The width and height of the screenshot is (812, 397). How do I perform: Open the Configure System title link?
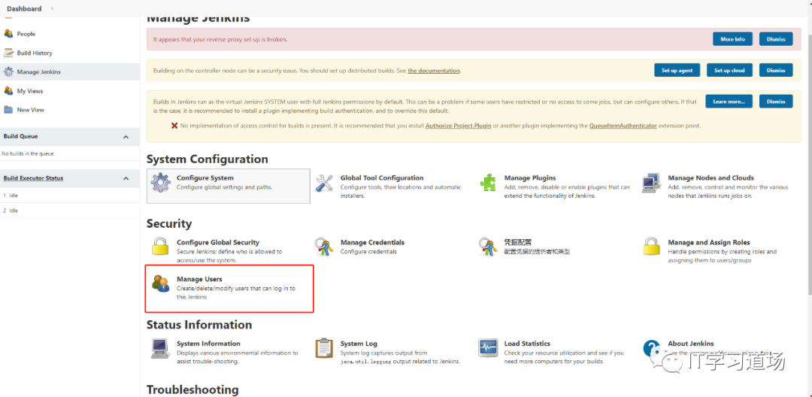205,177
